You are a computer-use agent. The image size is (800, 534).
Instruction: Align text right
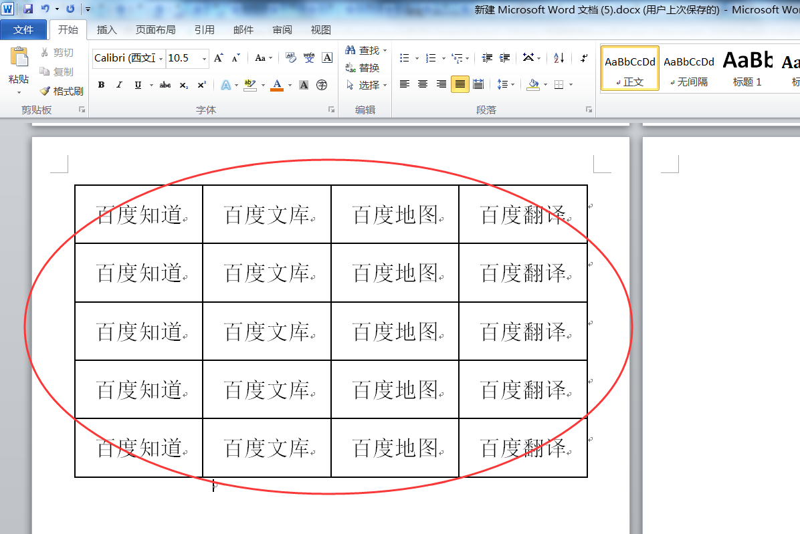441,84
